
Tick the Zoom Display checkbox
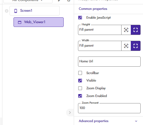click(x=80, y=88)
